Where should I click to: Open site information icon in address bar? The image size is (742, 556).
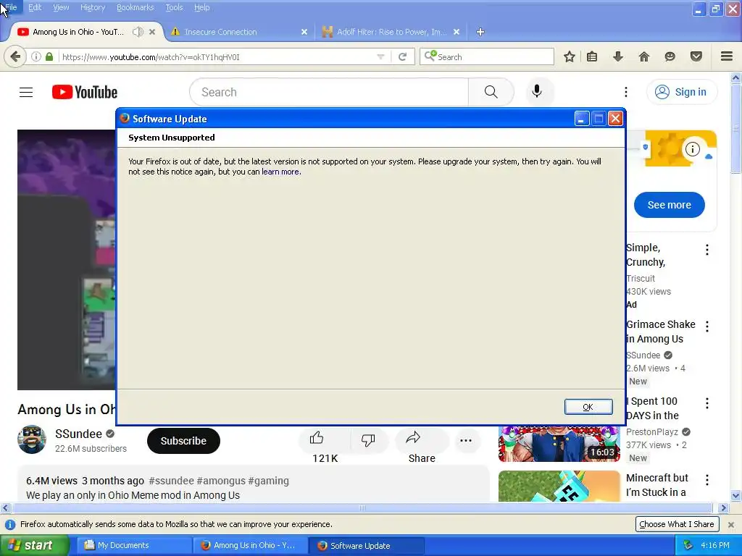click(x=36, y=56)
